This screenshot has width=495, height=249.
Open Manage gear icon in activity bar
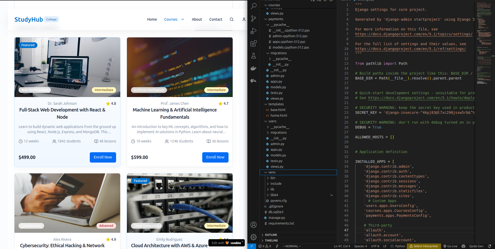pos(254,237)
